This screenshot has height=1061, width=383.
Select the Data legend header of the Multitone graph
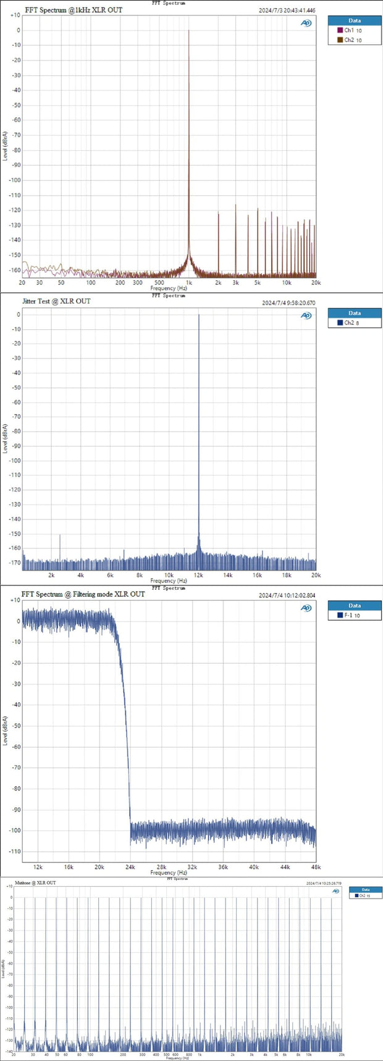click(x=365, y=890)
